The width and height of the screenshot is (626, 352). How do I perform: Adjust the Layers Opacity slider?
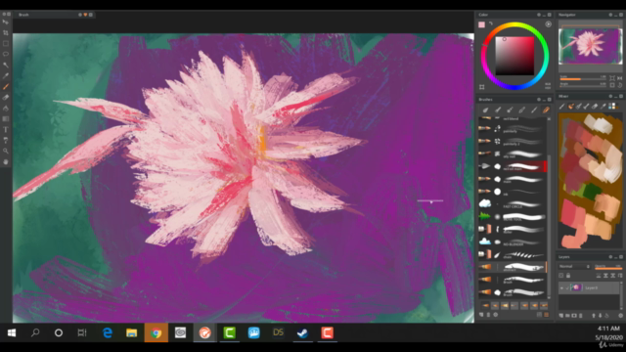click(608, 268)
